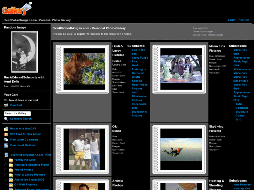
Task: Click the Hunting & Shooting folder icon
Action: [x=11, y=165]
